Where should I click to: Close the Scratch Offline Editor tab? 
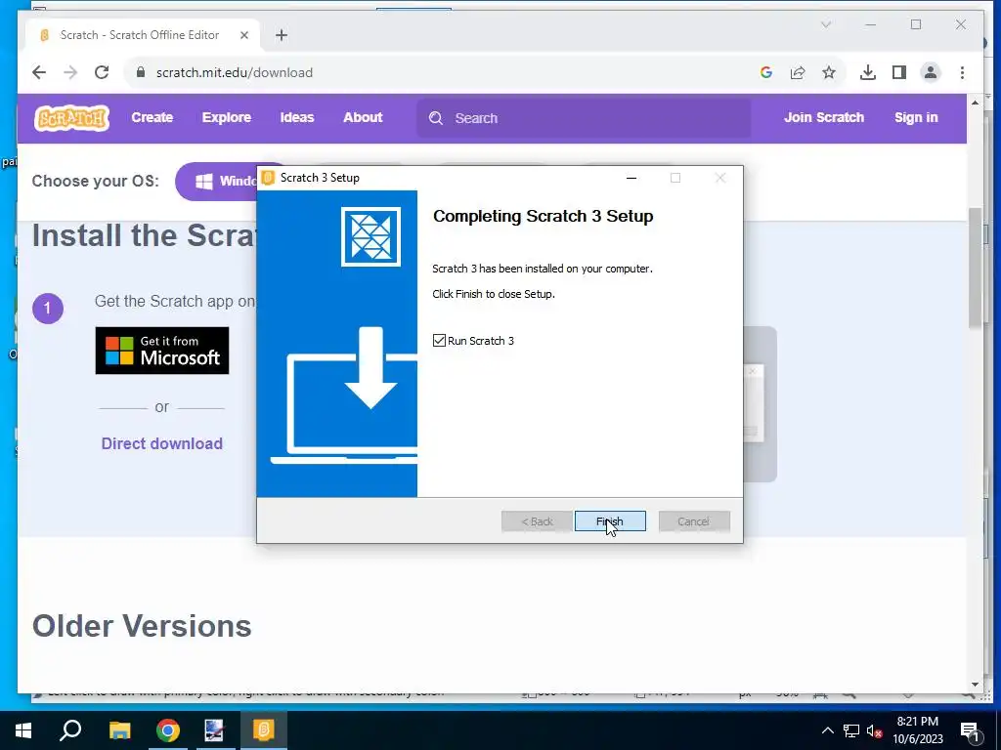click(243, 35)
